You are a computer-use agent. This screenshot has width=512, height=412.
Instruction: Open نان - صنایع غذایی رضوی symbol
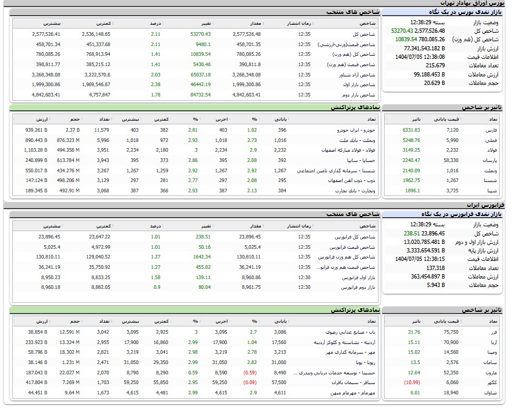351,332
